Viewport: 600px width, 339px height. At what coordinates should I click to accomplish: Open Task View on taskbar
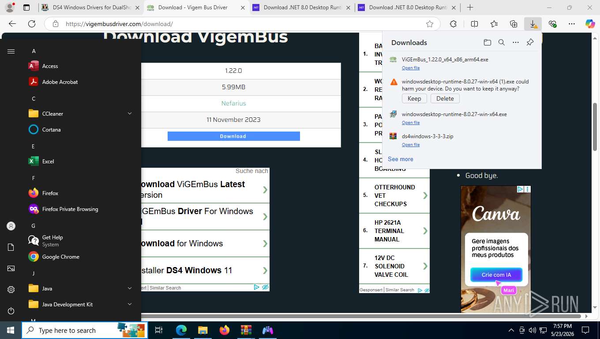159,330
